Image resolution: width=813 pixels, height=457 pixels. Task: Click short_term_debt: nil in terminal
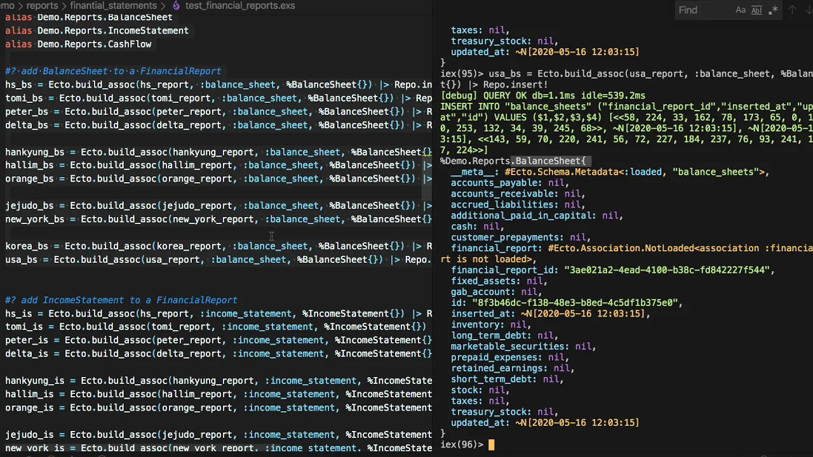click(507, 379)
